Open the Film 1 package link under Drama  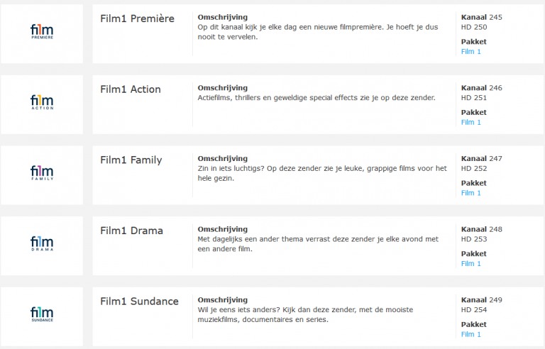[x=470, y=264]
